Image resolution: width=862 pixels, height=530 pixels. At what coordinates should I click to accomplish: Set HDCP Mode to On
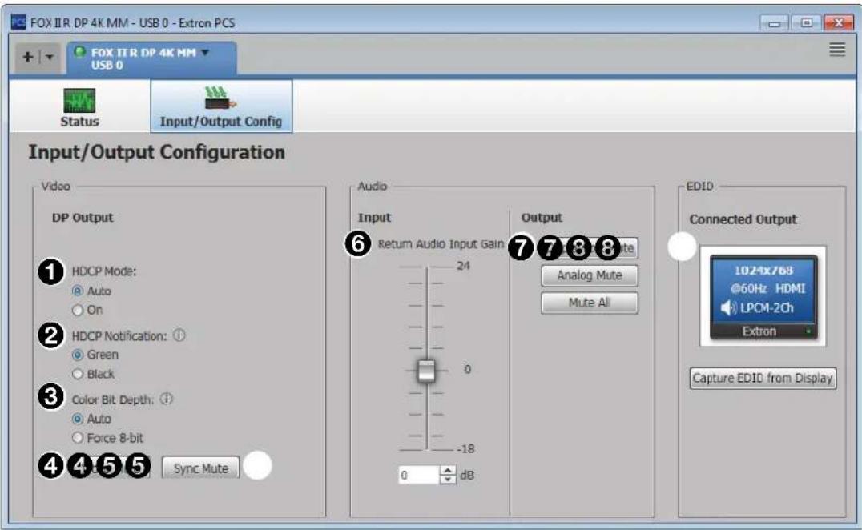click(x=78, y=311)
